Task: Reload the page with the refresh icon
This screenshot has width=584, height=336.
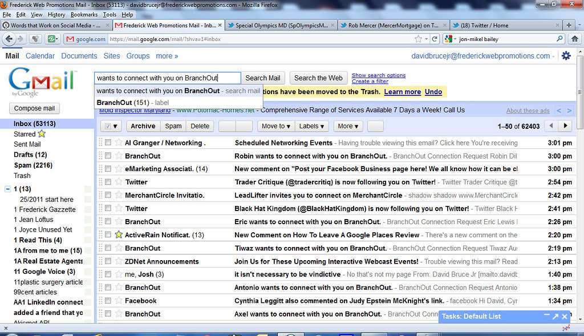Action: coord(434,39)
